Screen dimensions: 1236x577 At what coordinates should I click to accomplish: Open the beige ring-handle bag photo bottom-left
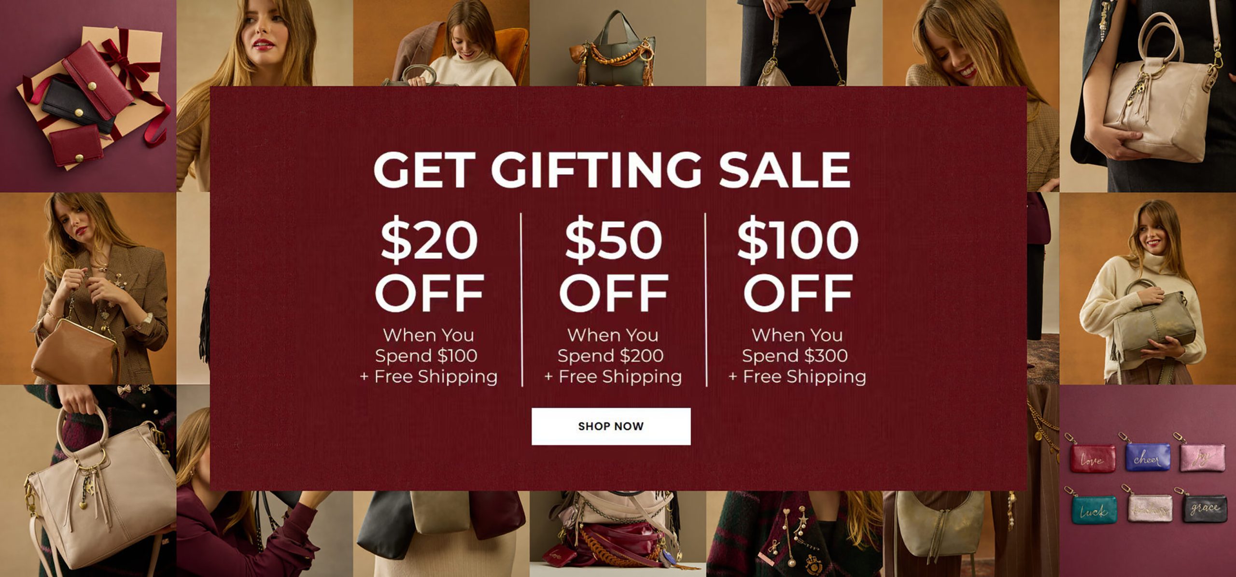point(88,481)
